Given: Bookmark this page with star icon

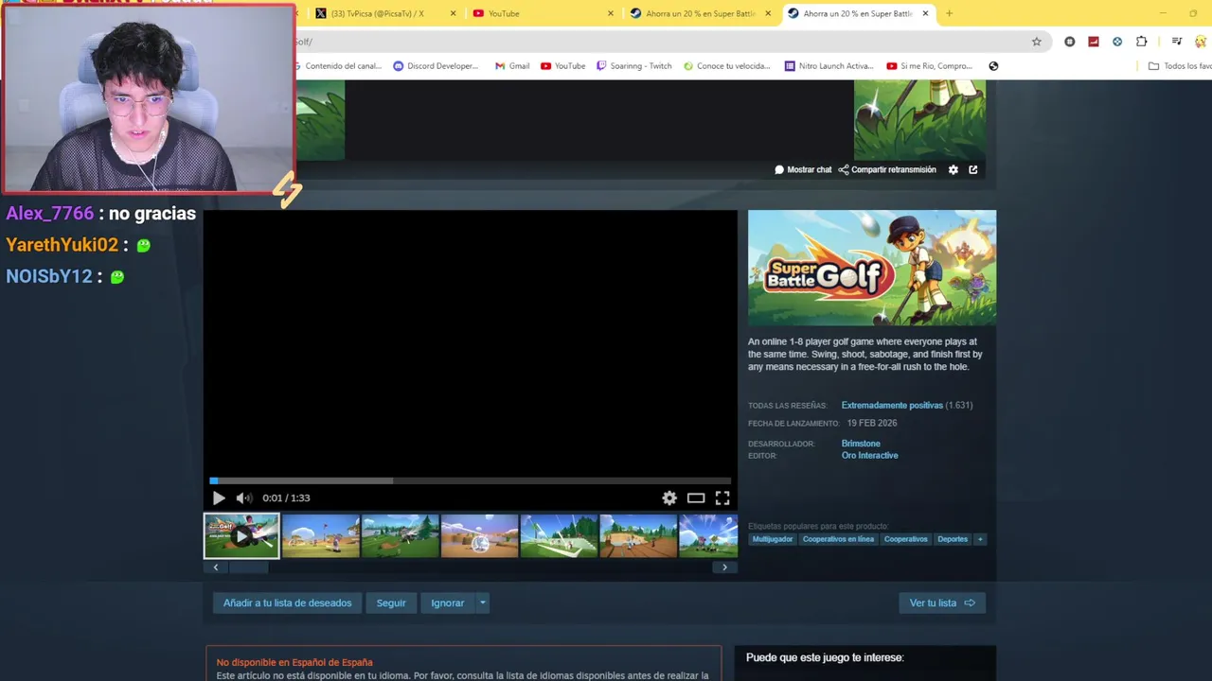Looking at the screenshot, I should click(x=1036, y=42).
